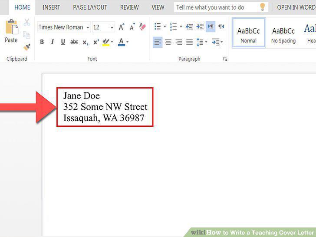The width and height of the screenshot is (316, 237).
Task: Open the font color dropdown arrow
Action: (127, 42)
